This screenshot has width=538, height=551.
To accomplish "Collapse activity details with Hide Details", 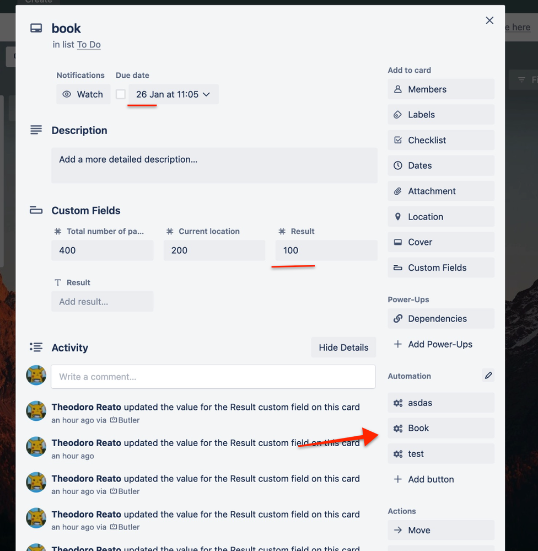I will coord(343,347).
